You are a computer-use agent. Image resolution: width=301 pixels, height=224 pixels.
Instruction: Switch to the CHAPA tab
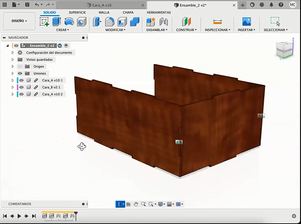tap(128, 12)
